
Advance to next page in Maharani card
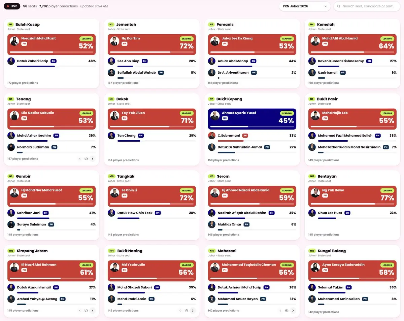tap(293, 311)
